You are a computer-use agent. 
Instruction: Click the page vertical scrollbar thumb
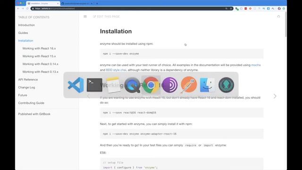[286, 24]
